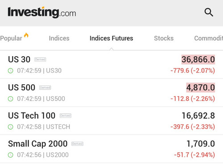Open the Stocks tab
This screenshot has height=164, width=223.
(x=164, y=38)
